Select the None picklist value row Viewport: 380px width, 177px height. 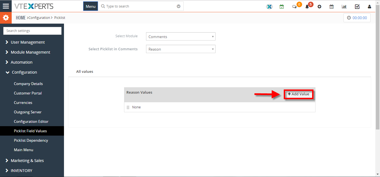(220, 107)
